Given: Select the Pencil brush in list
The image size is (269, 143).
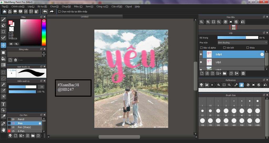Looking at the screenshot, I should click(x=24, y=119).
